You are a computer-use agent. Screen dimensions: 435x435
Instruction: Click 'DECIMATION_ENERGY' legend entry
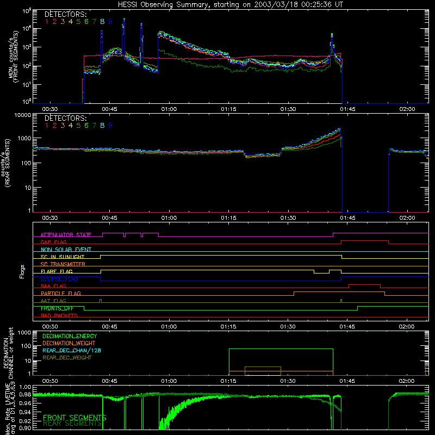[70, 336]
